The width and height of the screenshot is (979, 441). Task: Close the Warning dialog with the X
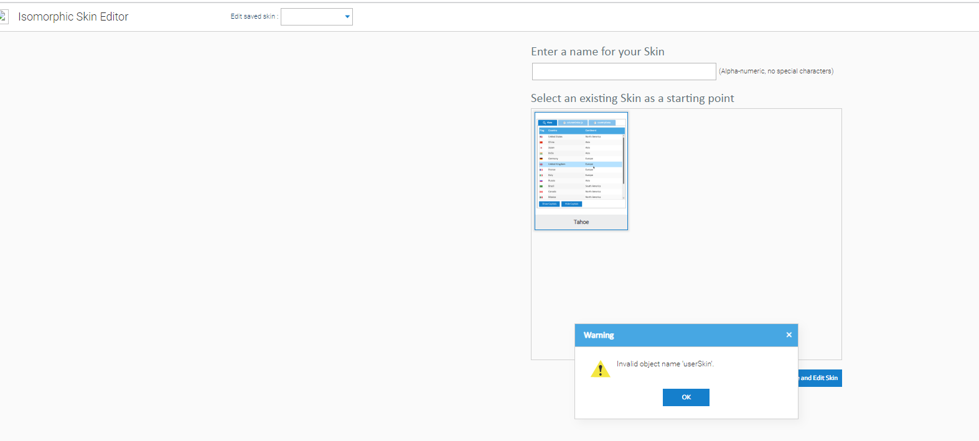pyautogui.click(x=789, y=335)
